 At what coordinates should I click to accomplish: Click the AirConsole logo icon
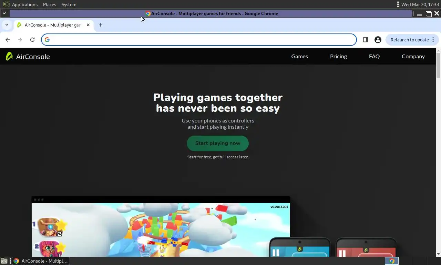(9, 56)
